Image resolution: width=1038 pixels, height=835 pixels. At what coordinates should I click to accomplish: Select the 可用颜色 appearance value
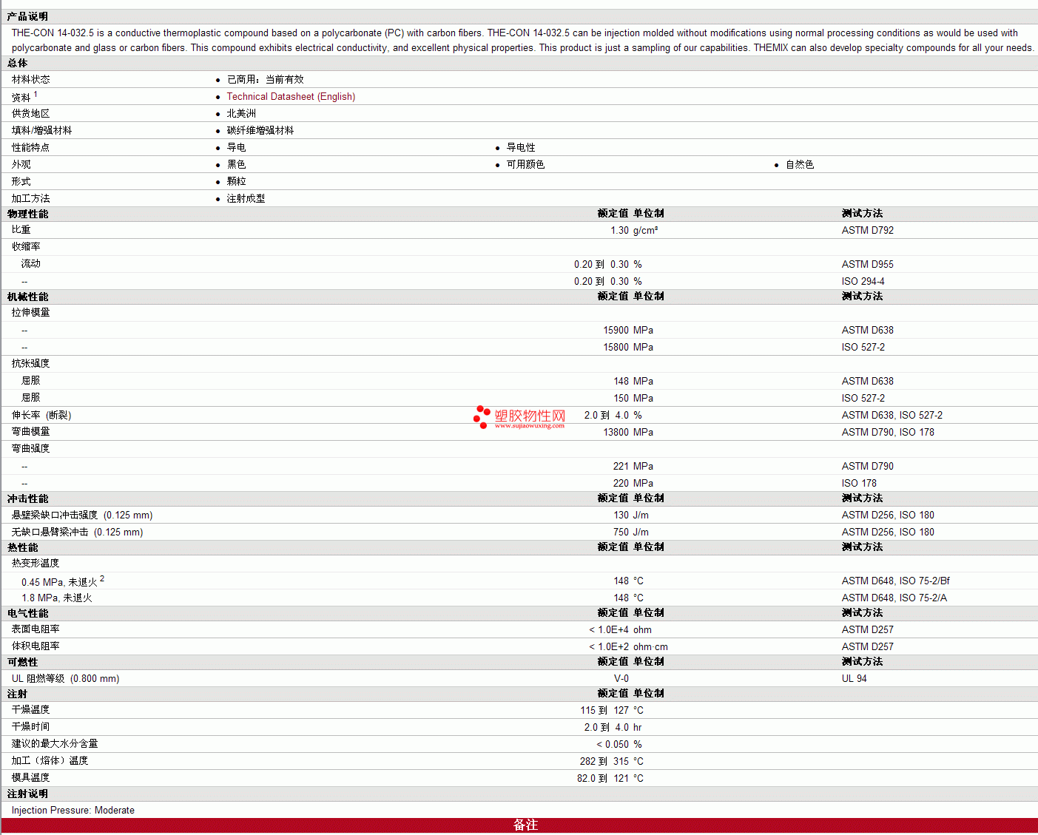tap(525, 165)
